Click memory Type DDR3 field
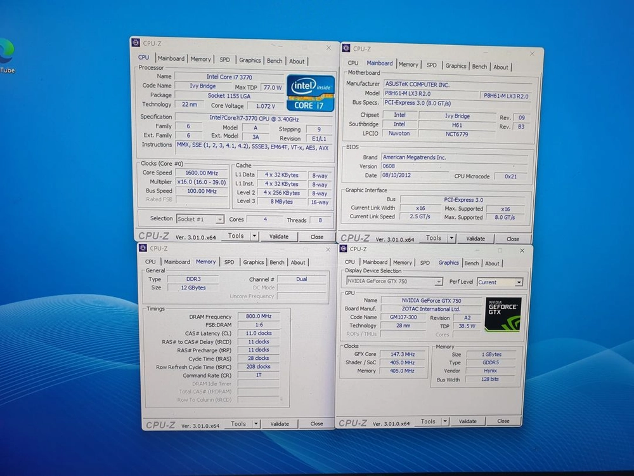Image resolution: width=634 pixels, height=476 pixels. (x=193, y=279)
